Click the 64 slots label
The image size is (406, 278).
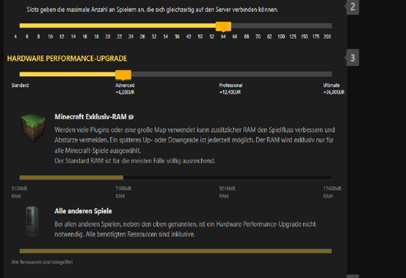pos(223,36)
